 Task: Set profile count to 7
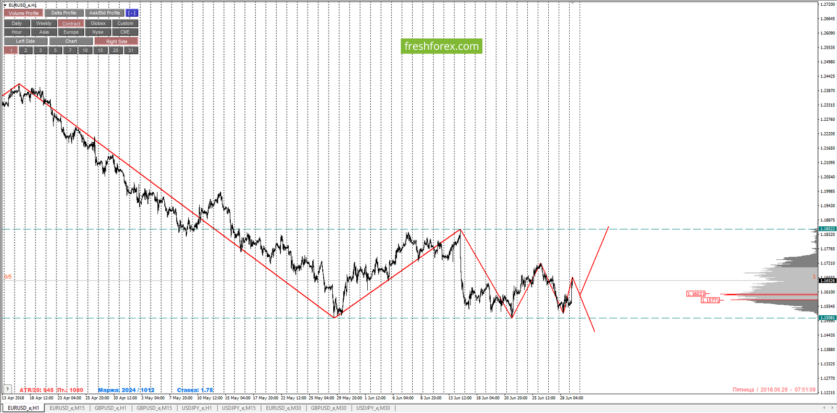pos(70,51)
